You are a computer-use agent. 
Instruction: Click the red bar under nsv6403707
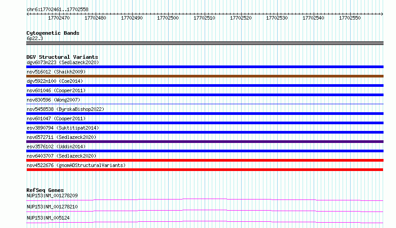(x=205, y=160)
